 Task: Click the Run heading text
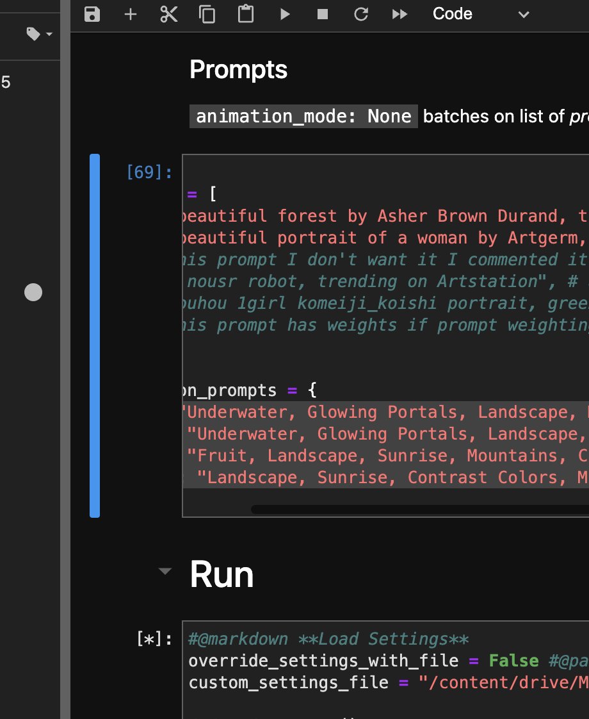click(222, 575)
